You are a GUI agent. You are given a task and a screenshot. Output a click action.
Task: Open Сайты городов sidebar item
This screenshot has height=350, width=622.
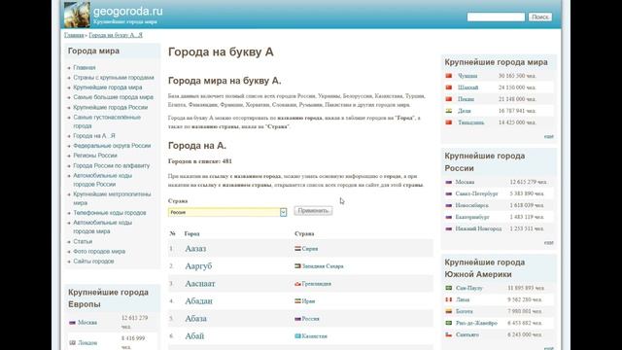(93, 262)
